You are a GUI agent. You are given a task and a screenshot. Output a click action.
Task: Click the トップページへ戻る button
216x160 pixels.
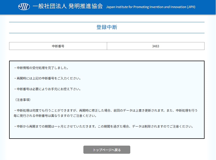[107, 150]
